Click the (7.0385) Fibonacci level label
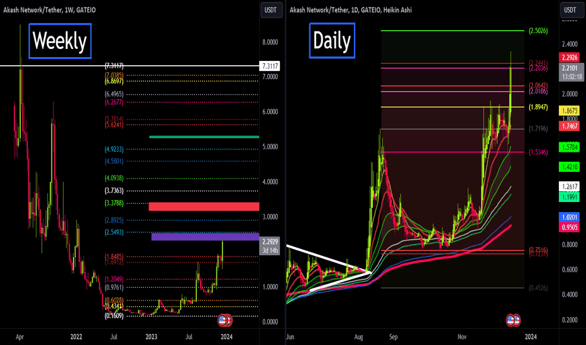 coord(114,75)
